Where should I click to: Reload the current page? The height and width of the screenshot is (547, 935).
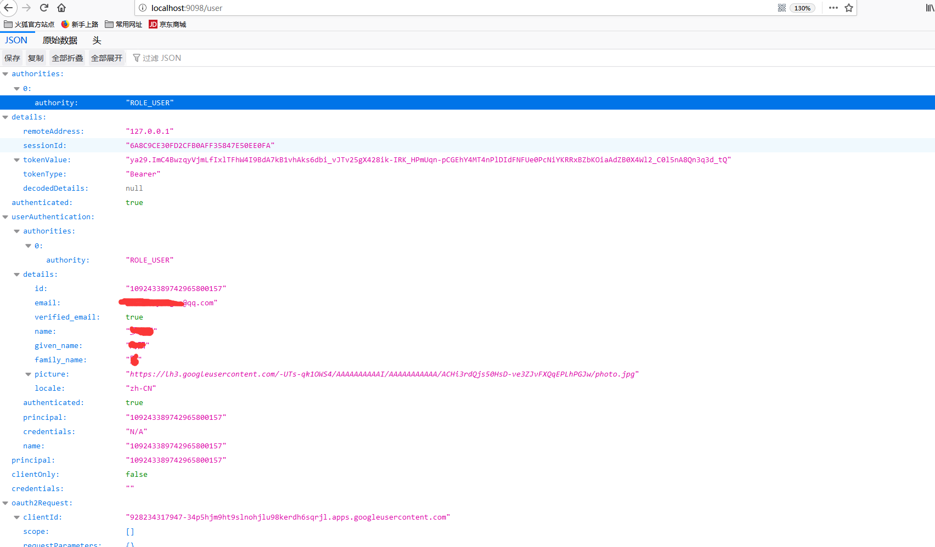tap(43, 8)
